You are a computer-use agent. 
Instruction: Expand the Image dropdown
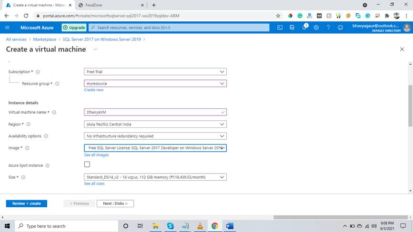tap(155, 148)
